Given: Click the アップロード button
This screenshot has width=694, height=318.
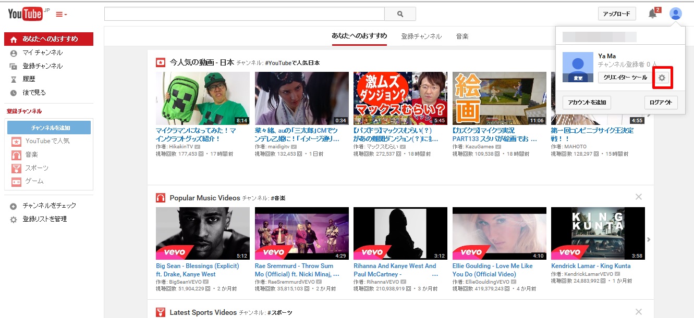Looking at the screenshot, I should pyautogui.click(x=617, y=14).
